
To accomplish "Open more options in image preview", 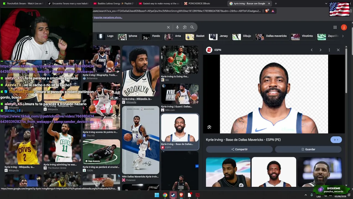I will pos(329,50).
